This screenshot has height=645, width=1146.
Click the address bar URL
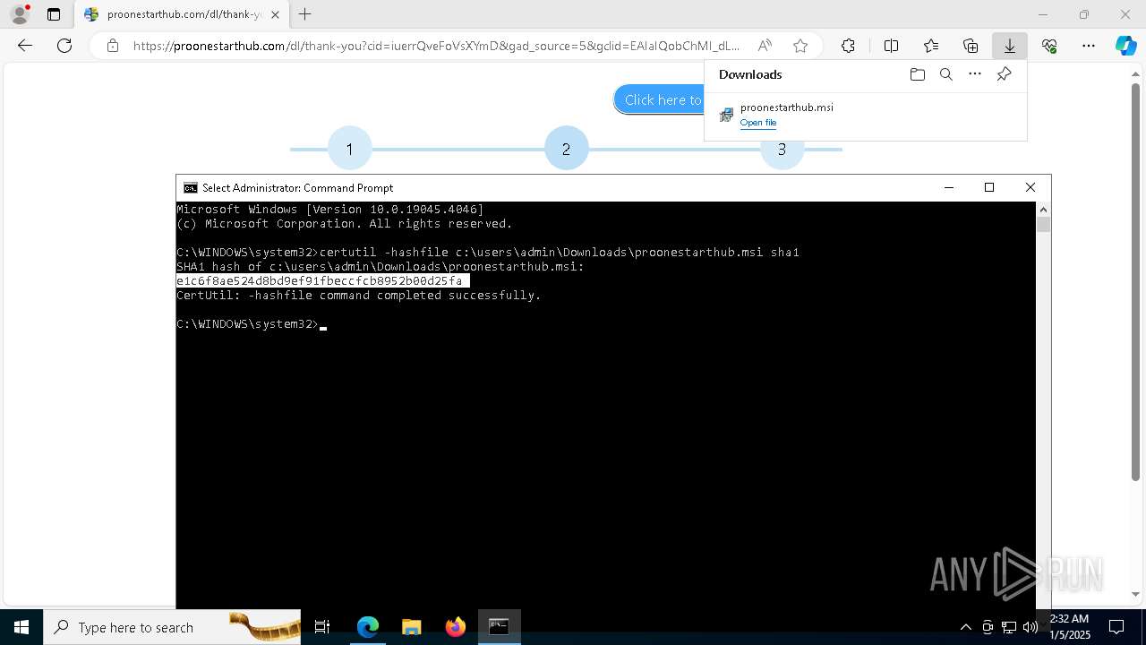(437, 46)
